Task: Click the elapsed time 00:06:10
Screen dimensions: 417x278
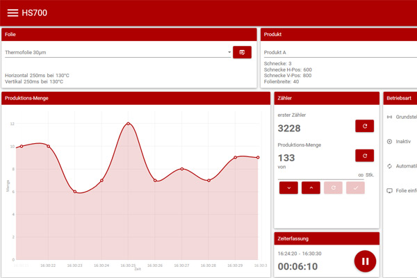Action: tap(297, 266)
